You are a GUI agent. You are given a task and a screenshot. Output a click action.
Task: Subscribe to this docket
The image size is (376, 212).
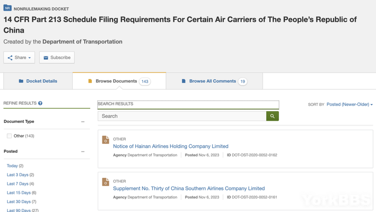[57, 58]
